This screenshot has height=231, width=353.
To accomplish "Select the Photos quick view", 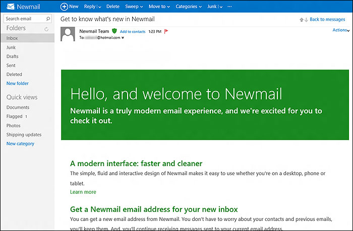I will (x=13, y=126).
